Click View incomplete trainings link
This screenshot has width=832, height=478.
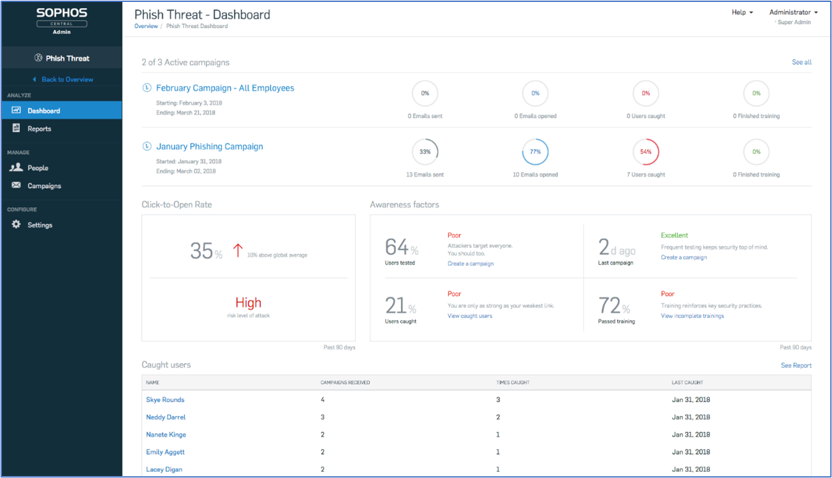pos(692,315)
